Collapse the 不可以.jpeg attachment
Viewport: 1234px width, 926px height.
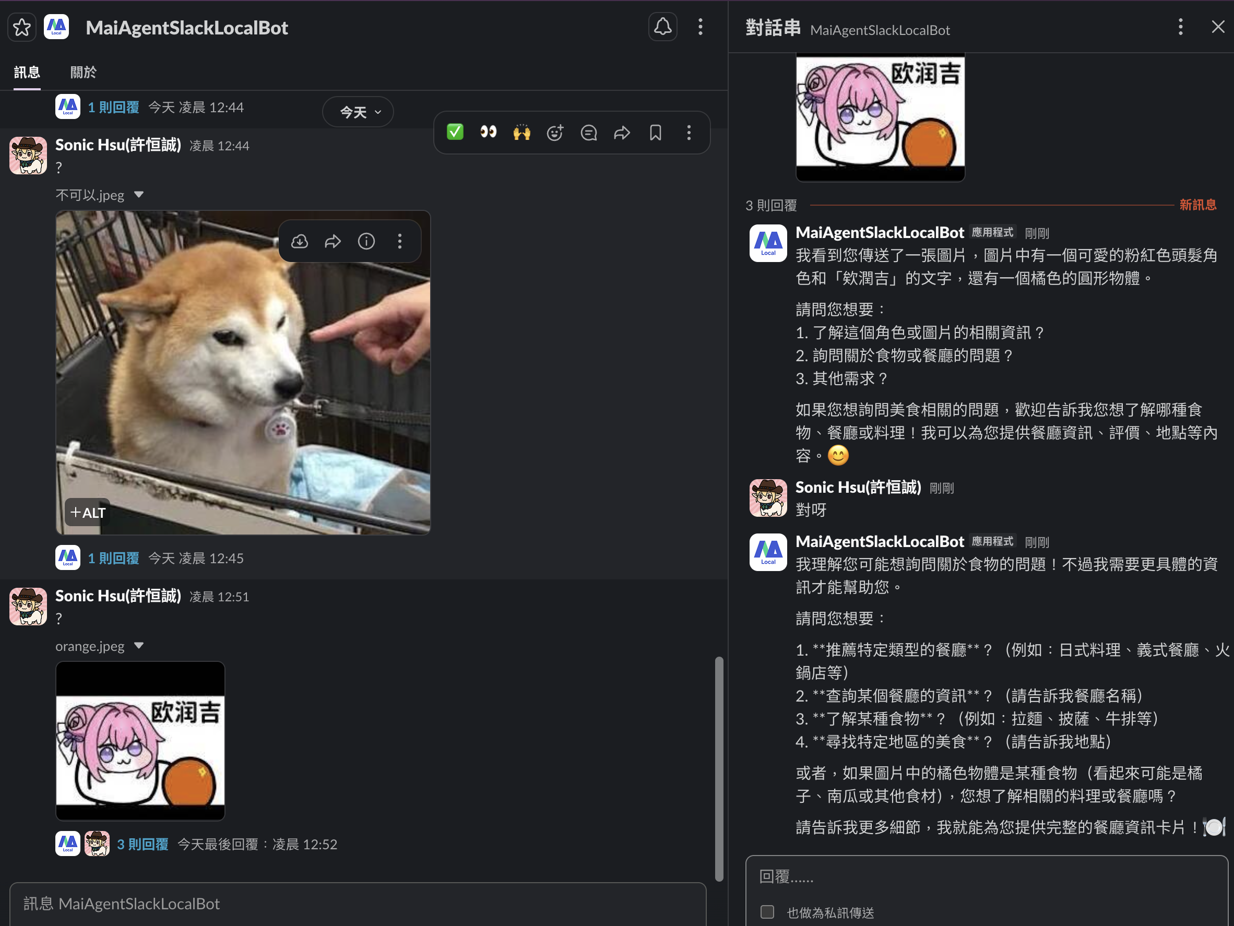coord(139,195)
